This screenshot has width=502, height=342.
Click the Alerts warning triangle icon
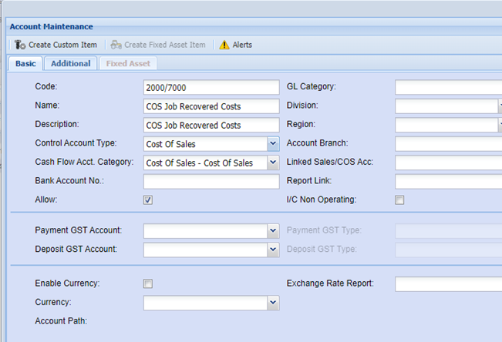pos(224,45)
